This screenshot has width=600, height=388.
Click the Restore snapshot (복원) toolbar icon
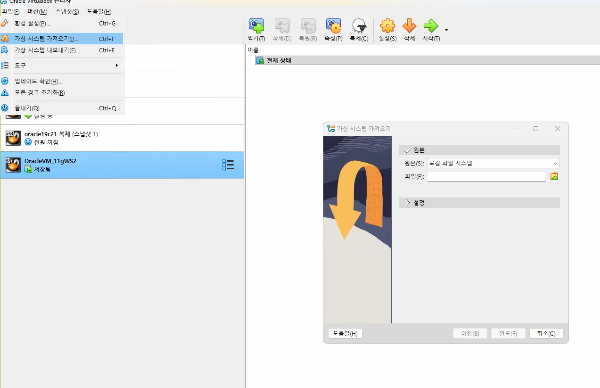308,26
